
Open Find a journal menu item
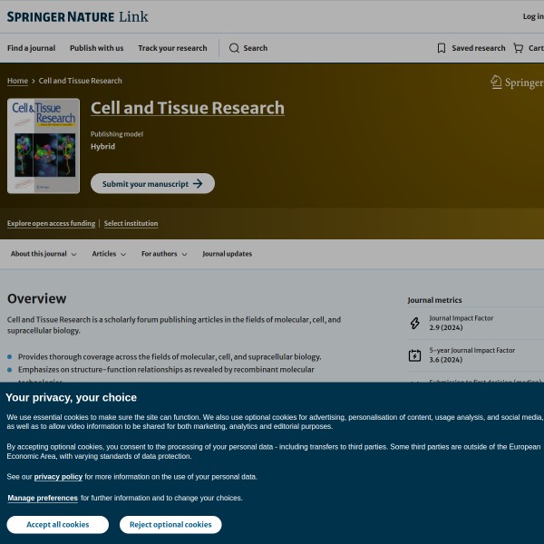[31, 48]
